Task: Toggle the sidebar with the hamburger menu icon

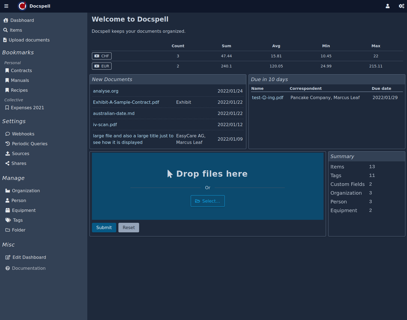Action: coord(6,6)
